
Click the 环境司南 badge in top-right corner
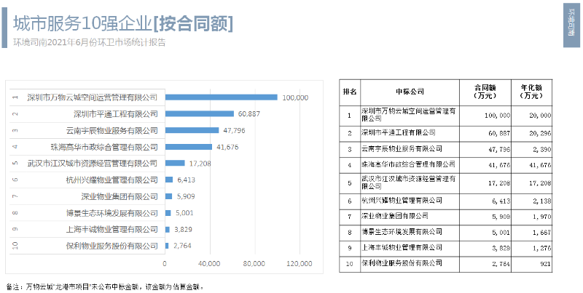pos(571,25)
